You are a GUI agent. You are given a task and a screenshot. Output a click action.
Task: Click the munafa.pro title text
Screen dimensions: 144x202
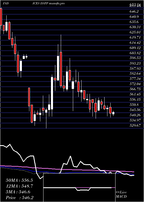click(x=57, y=3)
